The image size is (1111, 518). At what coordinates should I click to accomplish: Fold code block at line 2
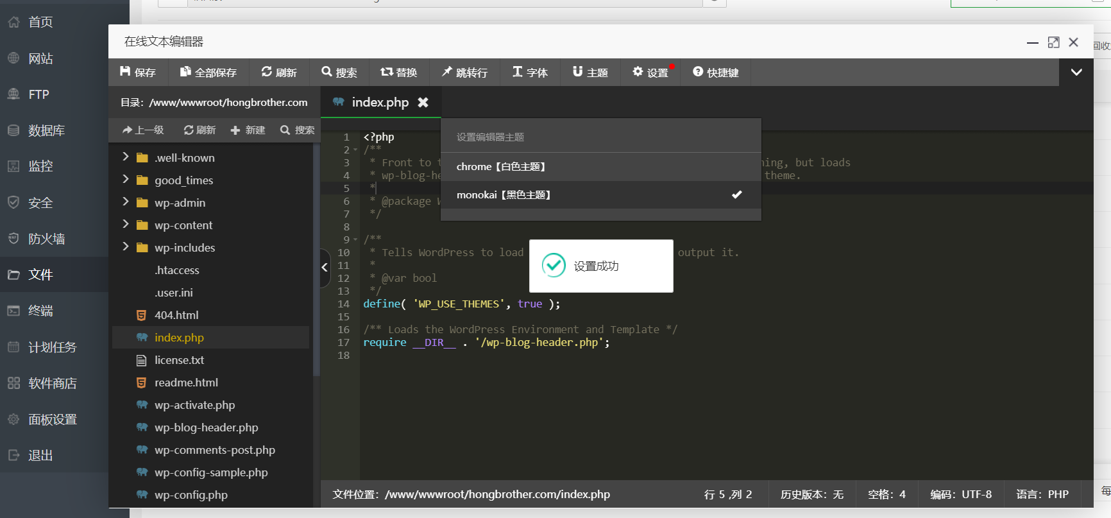[355, 150]
